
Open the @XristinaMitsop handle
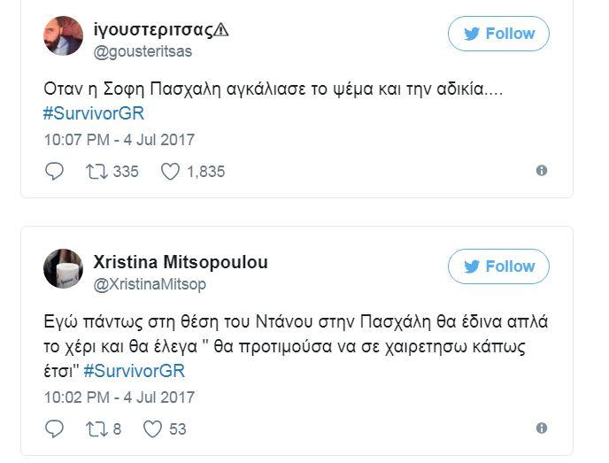point(148,283)
